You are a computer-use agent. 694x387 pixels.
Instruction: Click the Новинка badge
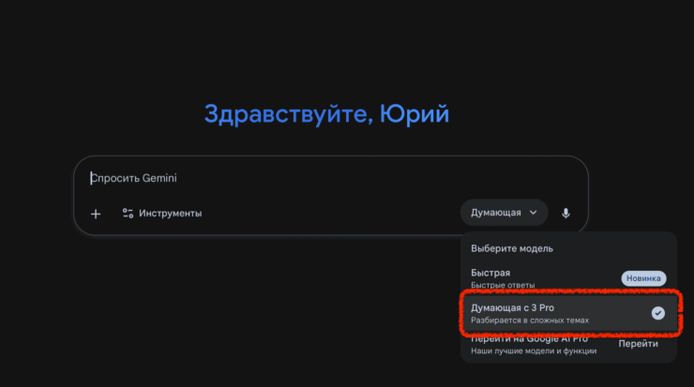[643, 278]
